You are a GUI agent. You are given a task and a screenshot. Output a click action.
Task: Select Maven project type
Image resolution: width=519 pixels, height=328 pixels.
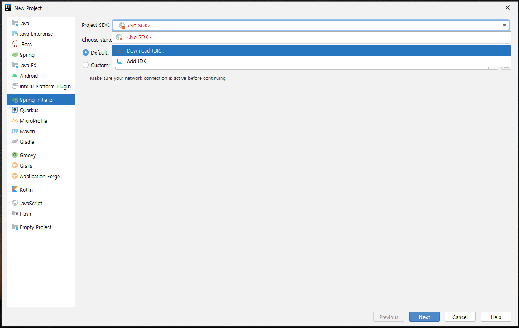pos(41,131)
